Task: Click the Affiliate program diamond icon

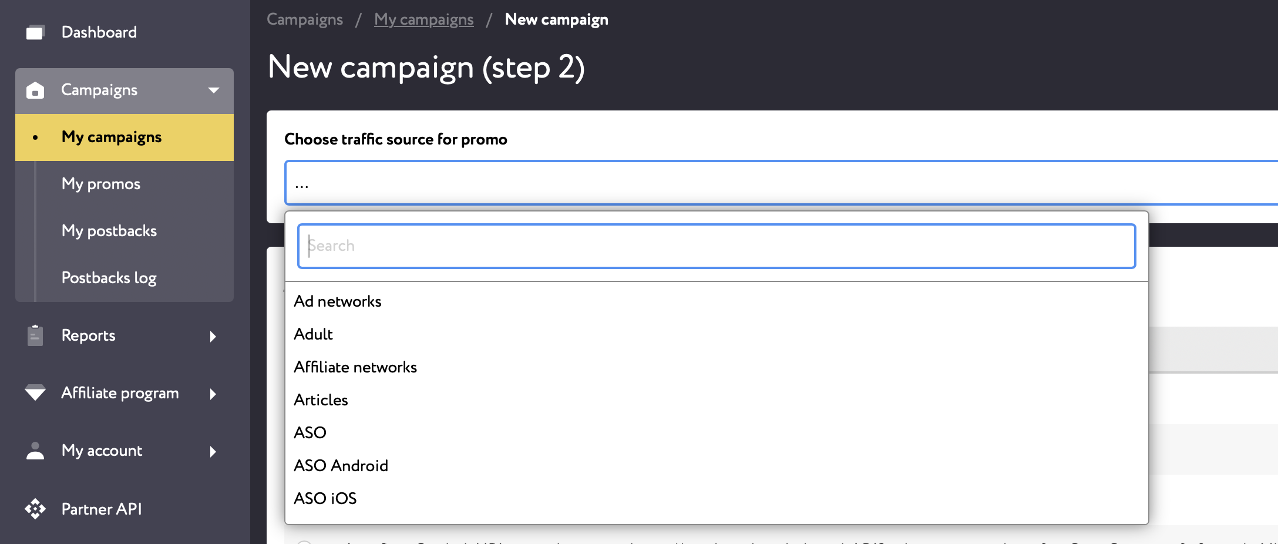Action: click(35, 392)
